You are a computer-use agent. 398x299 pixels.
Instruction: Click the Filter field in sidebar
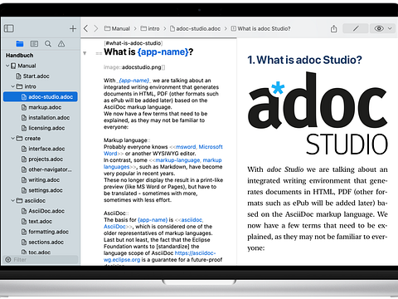[41, 260]
